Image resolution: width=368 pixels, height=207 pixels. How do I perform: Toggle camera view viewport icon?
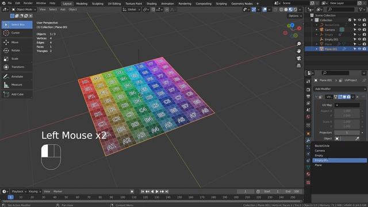[x=298, y=58]
